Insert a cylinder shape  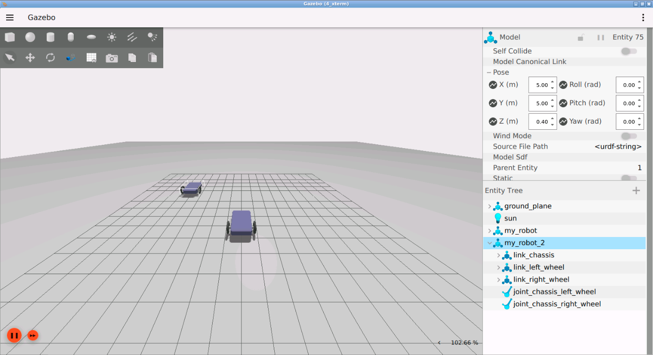[x=50, y=37]
